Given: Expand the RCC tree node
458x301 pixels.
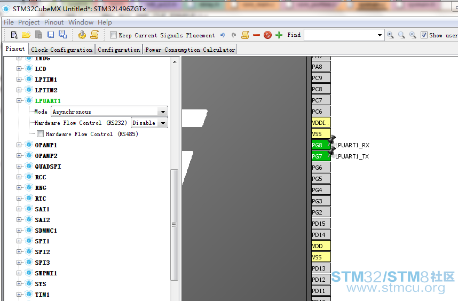Looking at the screenshot, I should point(19,177).
